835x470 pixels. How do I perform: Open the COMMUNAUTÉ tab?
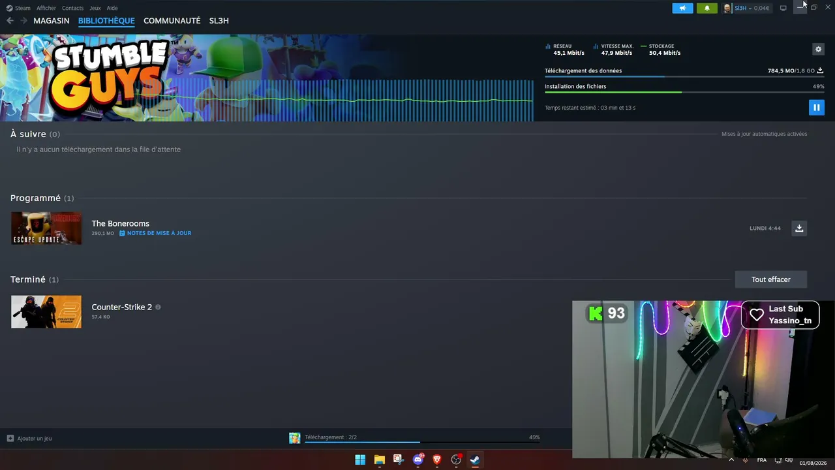pos(172,21)
